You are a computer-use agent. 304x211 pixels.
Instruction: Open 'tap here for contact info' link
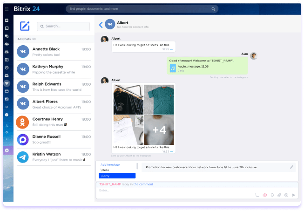[x=133, y=27]
